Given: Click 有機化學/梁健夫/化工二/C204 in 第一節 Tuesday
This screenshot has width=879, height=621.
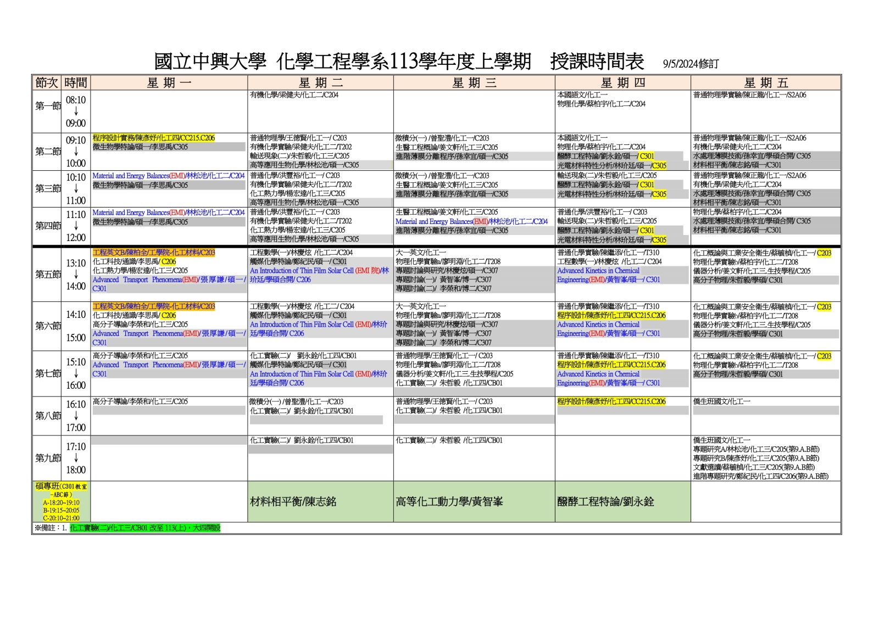Looking at the screenshot, I should click(294, 95).
